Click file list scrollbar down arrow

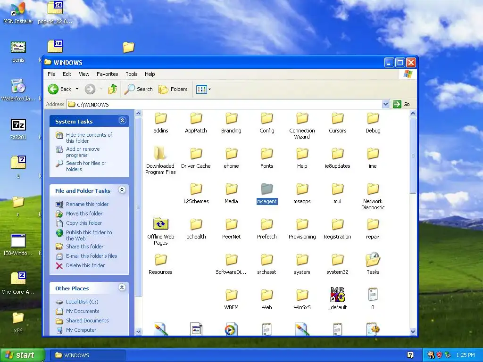click(x=413, y=331)
